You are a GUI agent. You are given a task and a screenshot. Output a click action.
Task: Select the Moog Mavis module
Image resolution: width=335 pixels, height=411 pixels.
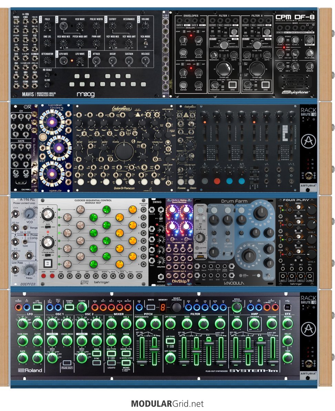coord(86,54)
